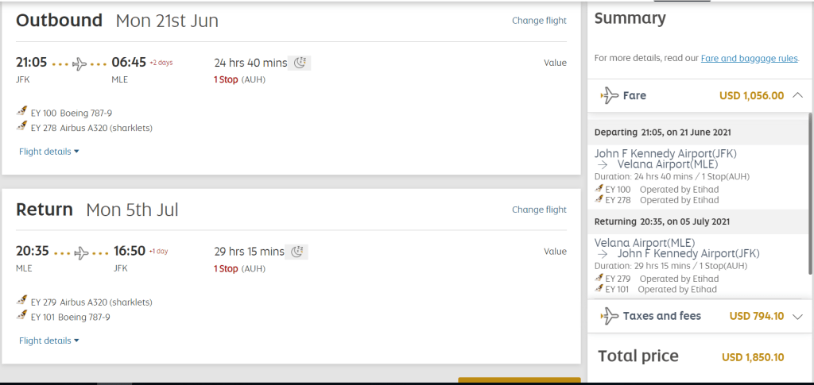Change flight for the Return trip

tap(539, 210)
